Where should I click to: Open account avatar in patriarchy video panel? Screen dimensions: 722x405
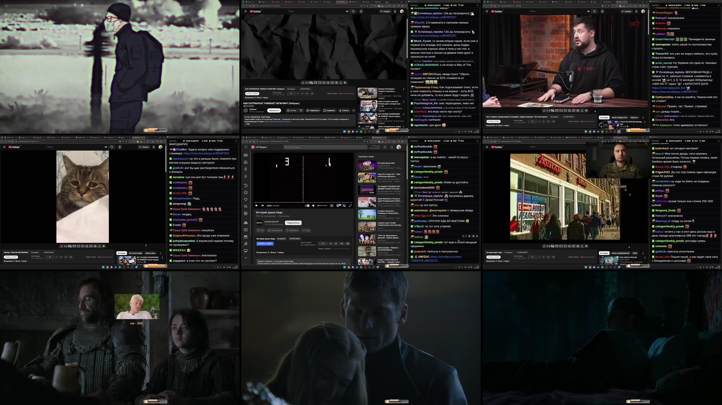402,11
